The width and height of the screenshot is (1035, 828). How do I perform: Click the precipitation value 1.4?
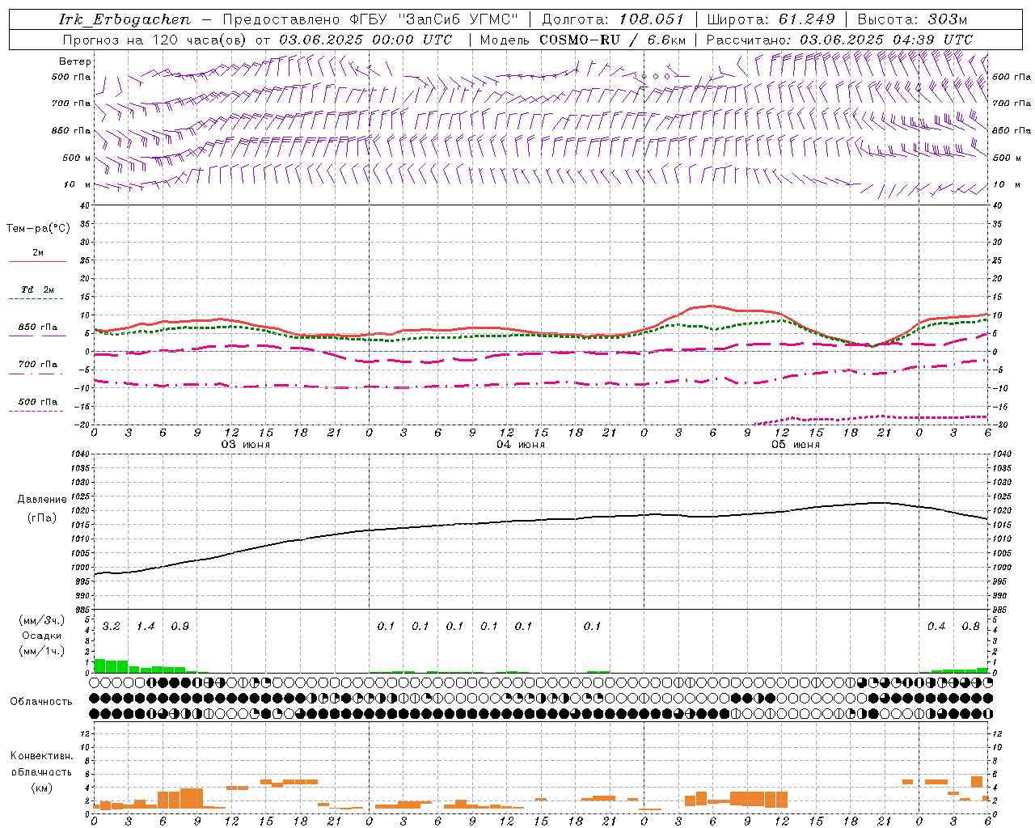click(x=146, y=627)
